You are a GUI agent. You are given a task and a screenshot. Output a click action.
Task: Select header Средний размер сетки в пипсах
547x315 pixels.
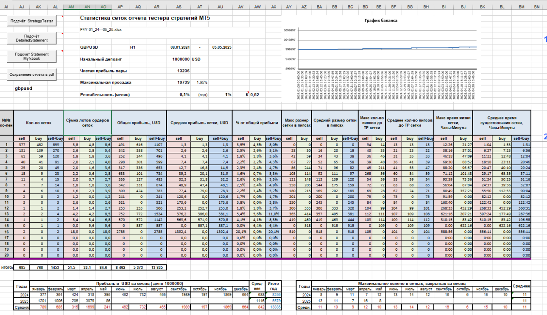point(335,123)
